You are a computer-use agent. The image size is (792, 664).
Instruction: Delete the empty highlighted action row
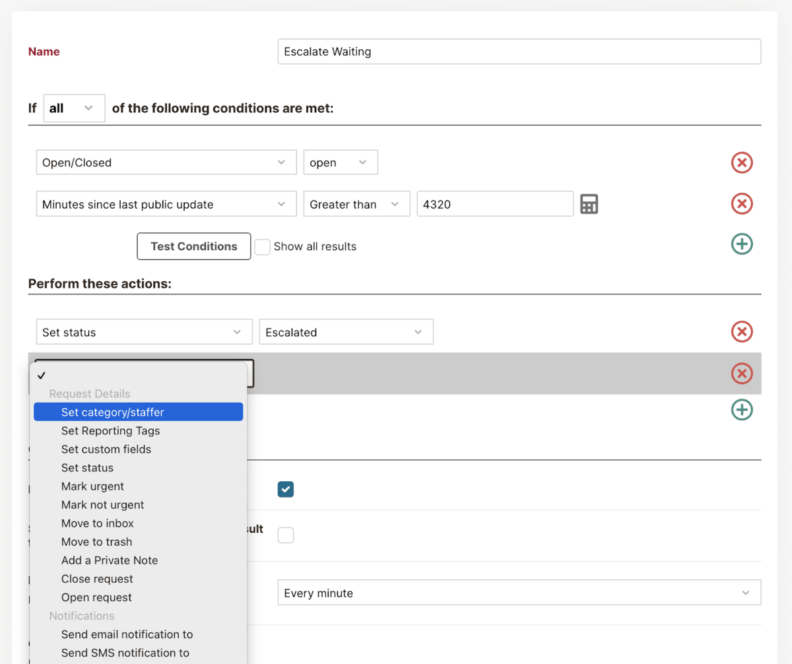click(x=742, y=374)
